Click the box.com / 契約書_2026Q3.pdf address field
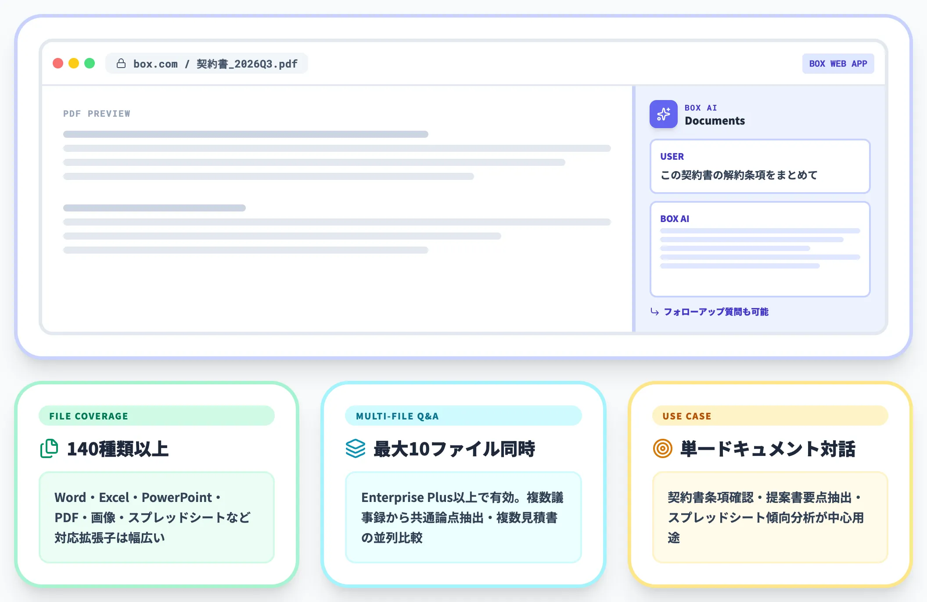Screen dimensions: 927x602 click(x=207, y=64)
